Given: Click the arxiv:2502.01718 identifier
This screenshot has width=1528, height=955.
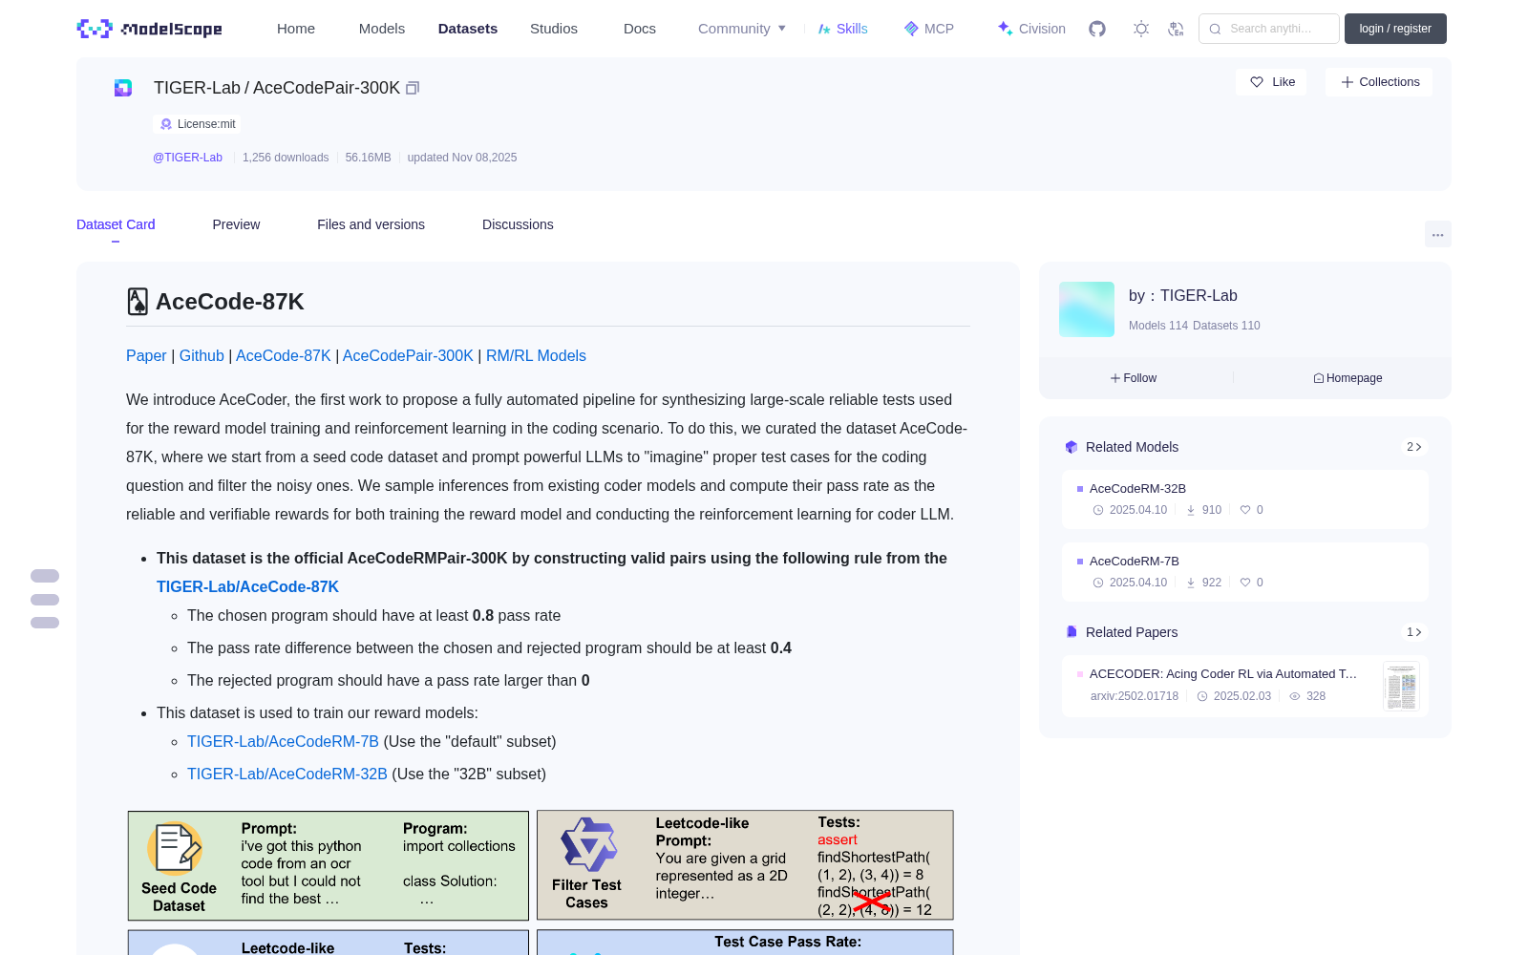Looking at the screenshot, I should point(1135,696).
